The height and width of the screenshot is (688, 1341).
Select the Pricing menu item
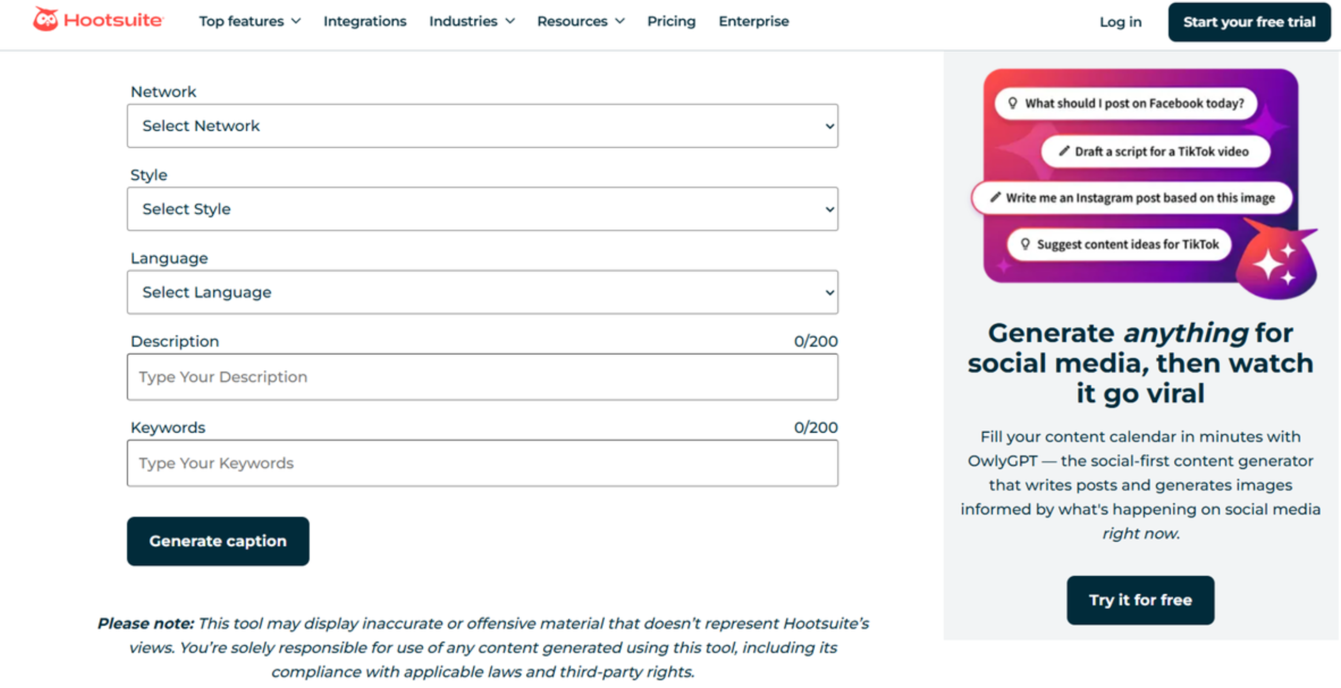tap(671, 21)
